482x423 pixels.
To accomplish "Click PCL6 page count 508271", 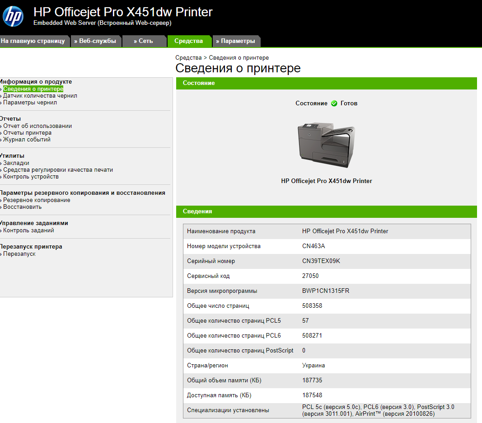I will click(x=312, y=336).
